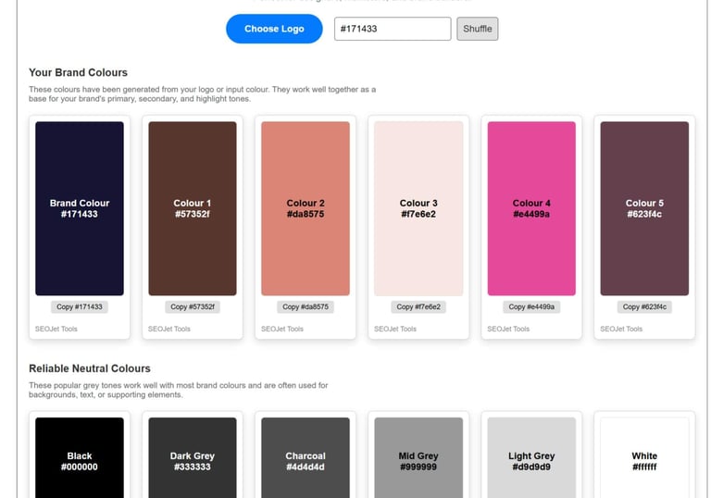Click the Choose Logo button
This screenshot has width=711, height=498.
point(274,29)
